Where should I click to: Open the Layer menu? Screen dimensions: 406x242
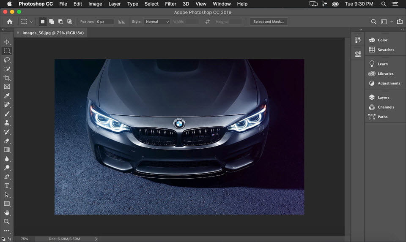tap(115, 4)
